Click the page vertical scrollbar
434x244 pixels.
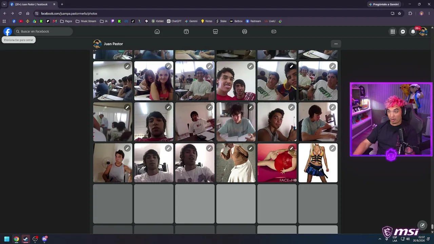tap(432, 227)
